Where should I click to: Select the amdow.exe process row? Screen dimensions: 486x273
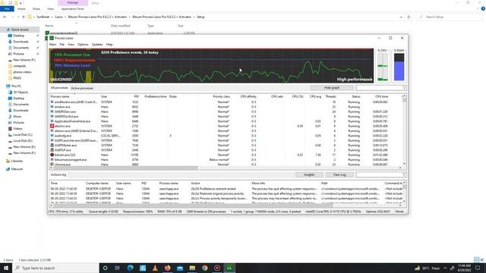[x=226, y=107]
